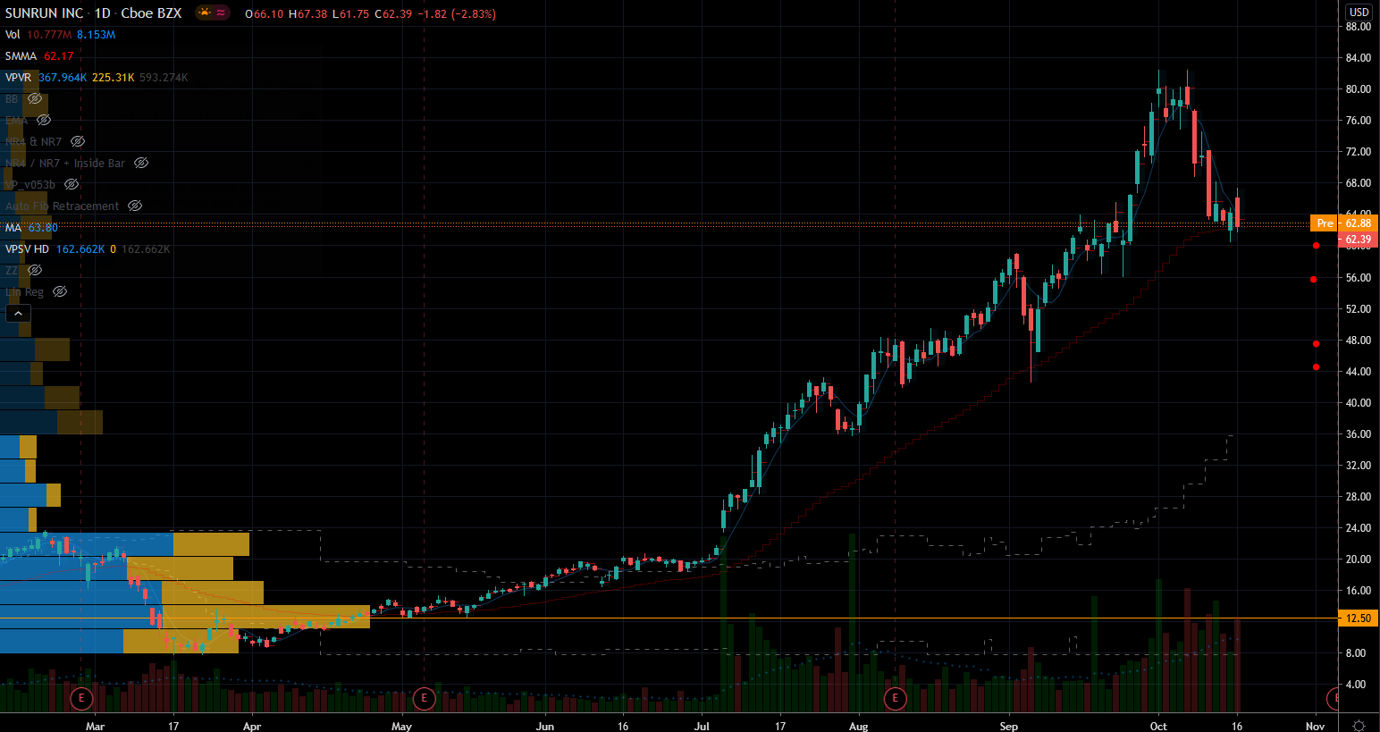This screenshot has height=732, width=1380.
Task: Show the Lin Reg indicator
Action: [60, 292]
